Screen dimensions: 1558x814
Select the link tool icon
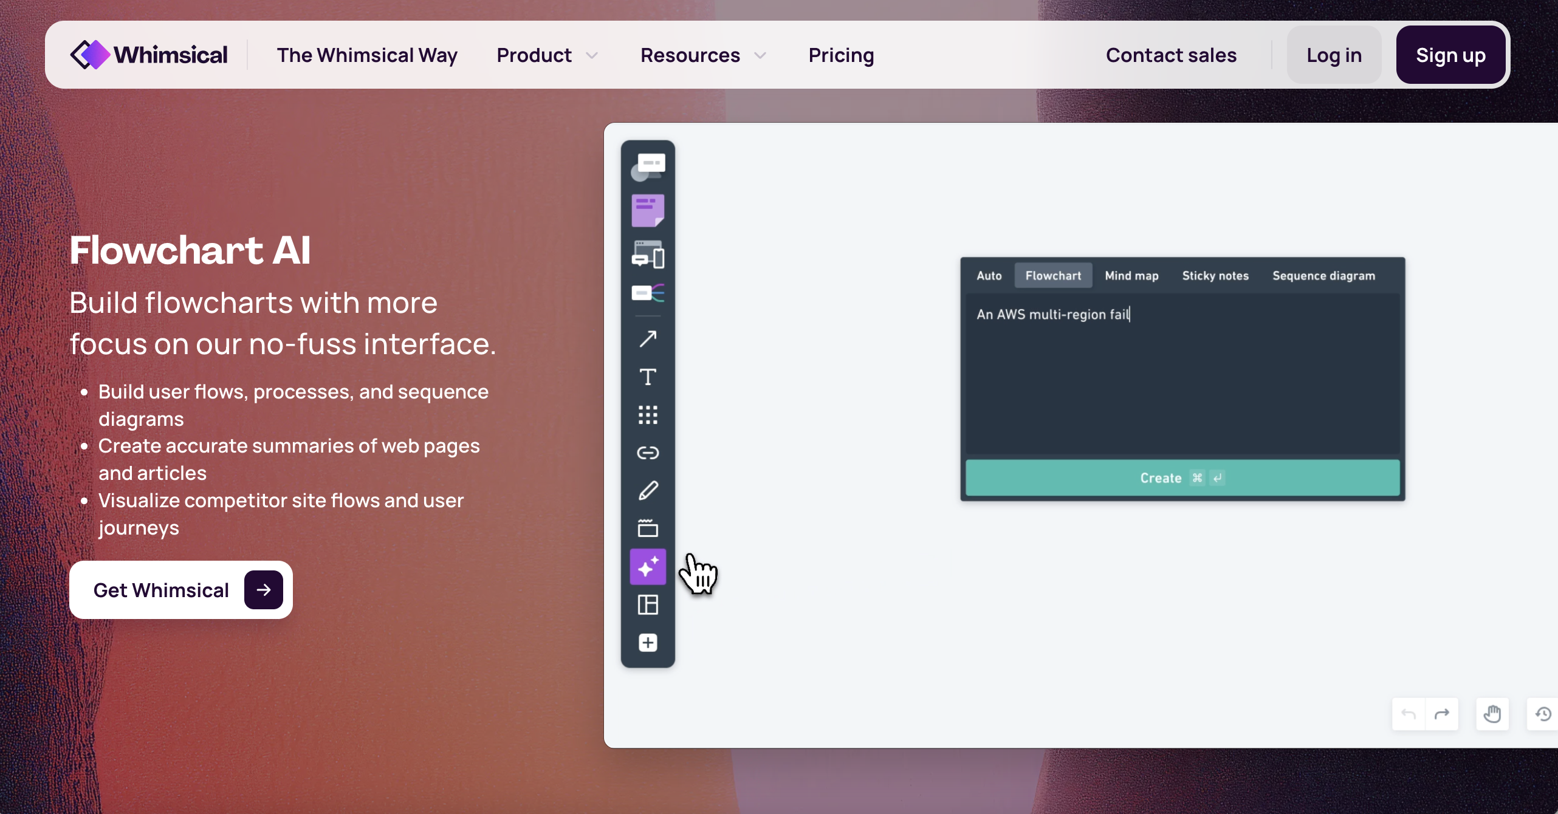click(648, 453)
